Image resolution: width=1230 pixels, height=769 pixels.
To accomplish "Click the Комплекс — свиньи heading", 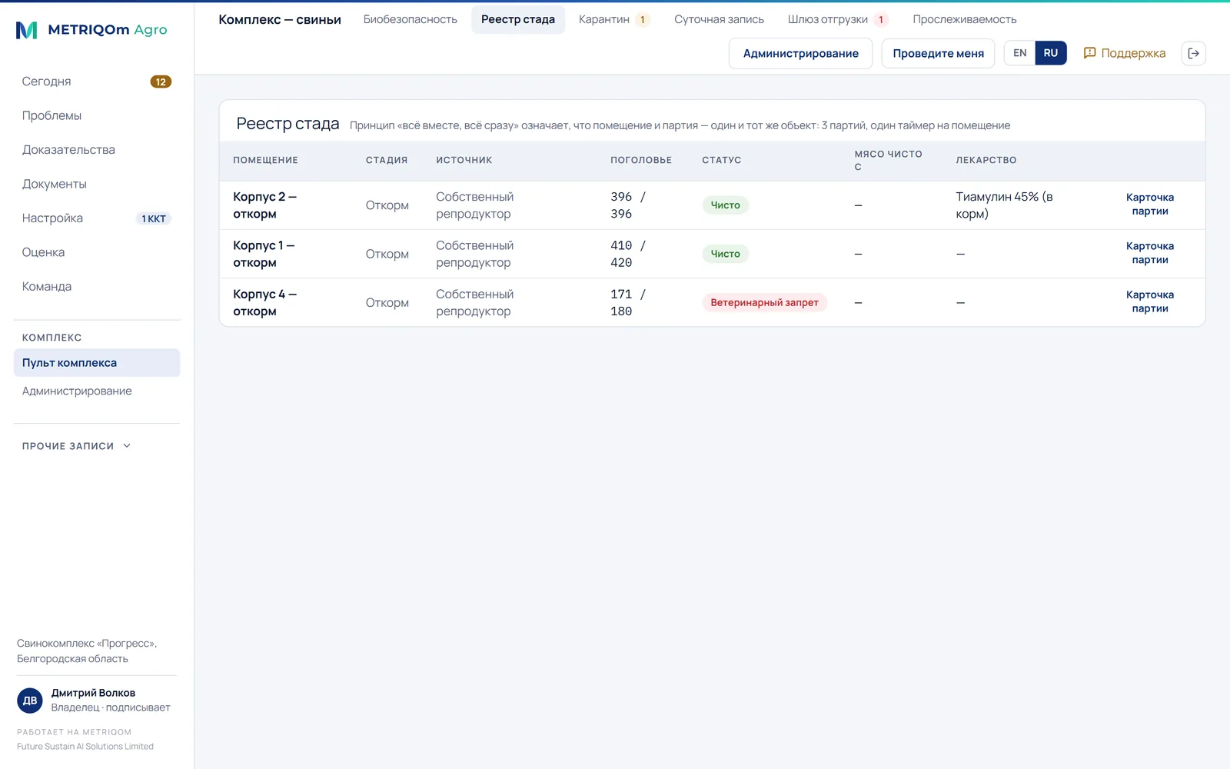I will click(280, 19).
